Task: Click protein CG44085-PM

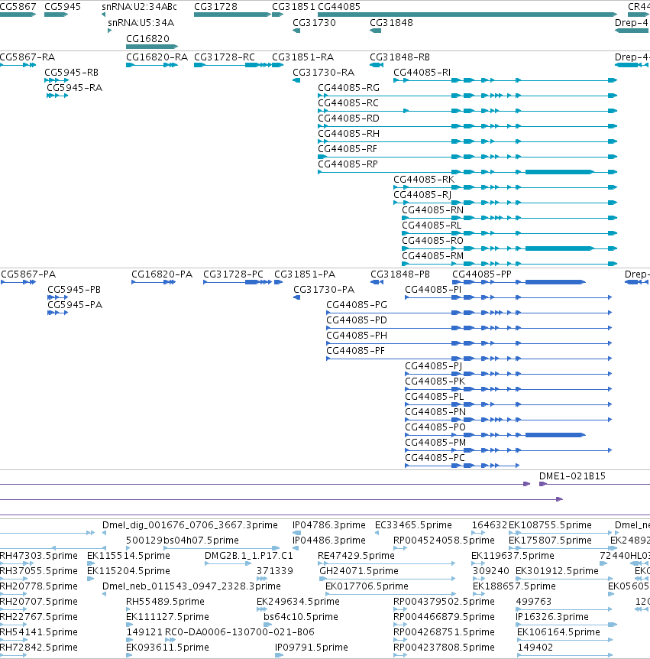Action: tap(435, 443)
